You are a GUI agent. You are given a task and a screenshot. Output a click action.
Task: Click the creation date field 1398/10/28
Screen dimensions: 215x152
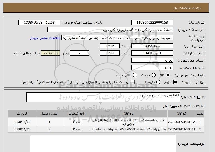[152, 46]
